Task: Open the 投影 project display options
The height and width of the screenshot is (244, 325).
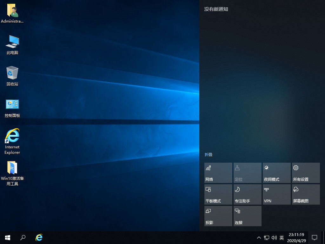Action: point(218,216)
